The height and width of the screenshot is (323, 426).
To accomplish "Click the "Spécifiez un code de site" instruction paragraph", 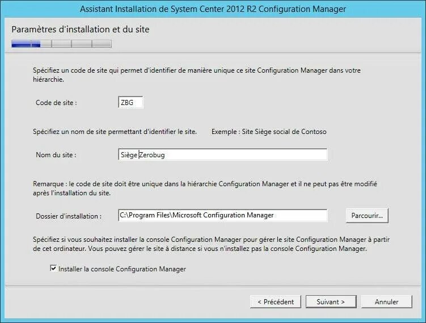I will click(196, 75).
